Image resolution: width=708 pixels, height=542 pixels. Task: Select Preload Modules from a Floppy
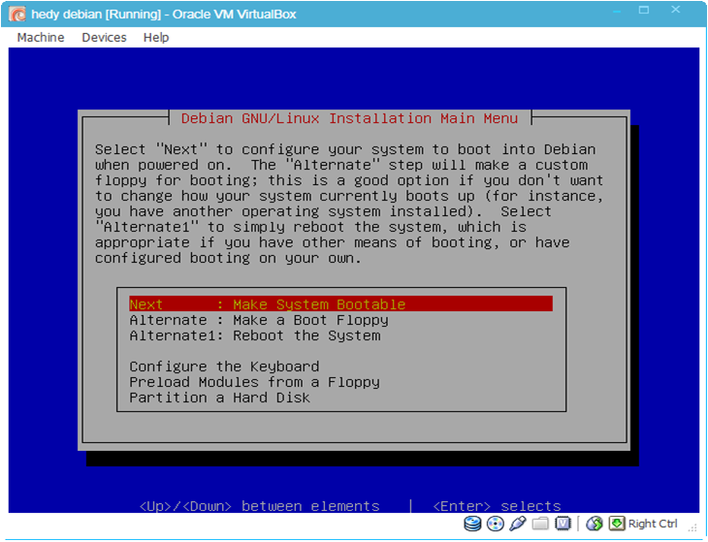coord(340,382)
